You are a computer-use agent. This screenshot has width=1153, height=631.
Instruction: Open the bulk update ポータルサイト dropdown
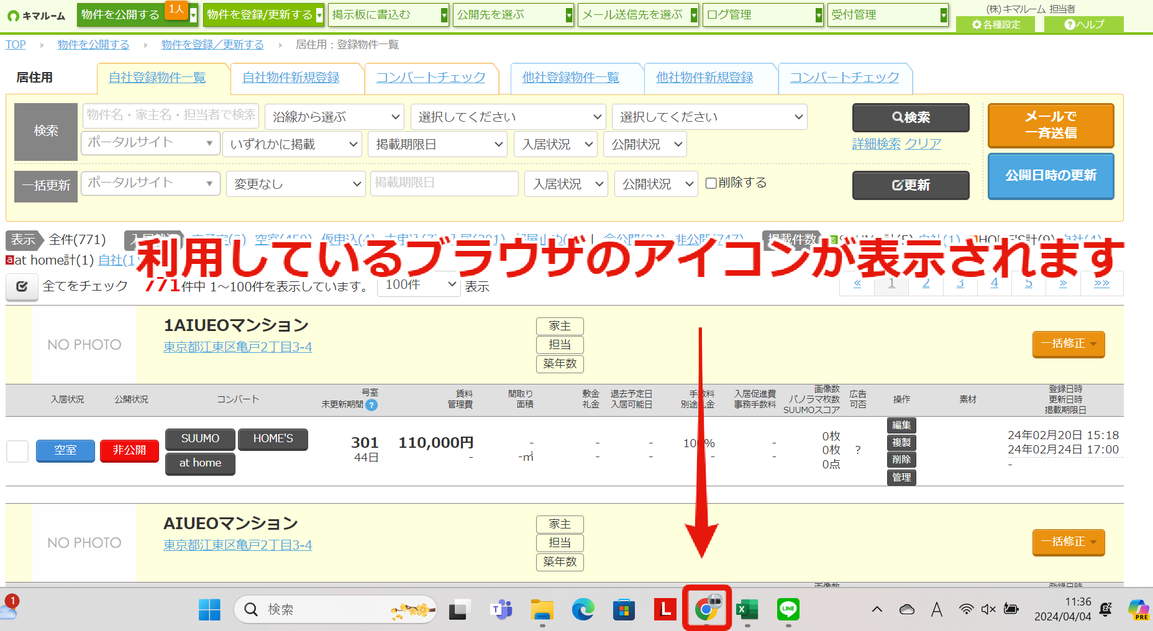coord(150,183)
